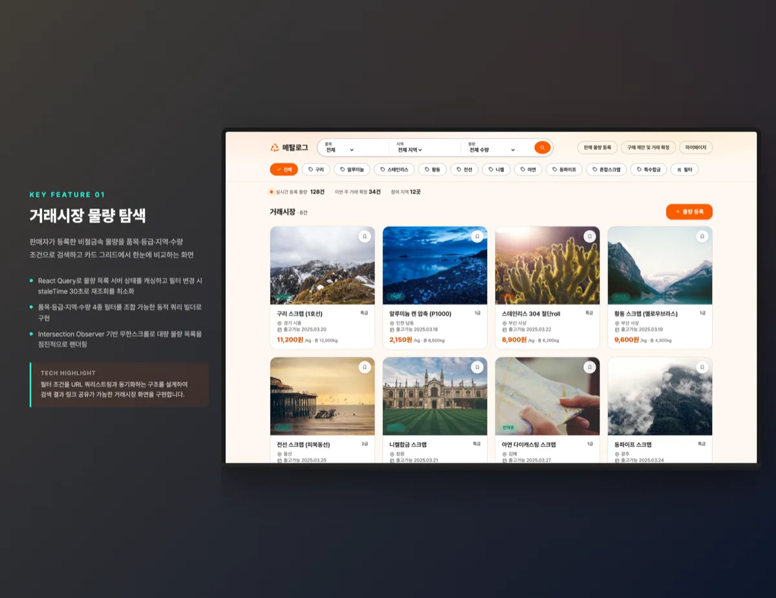
Task: Bookmark the 황동 스크랩 (옐로우브라스) card
Action: 702,237
